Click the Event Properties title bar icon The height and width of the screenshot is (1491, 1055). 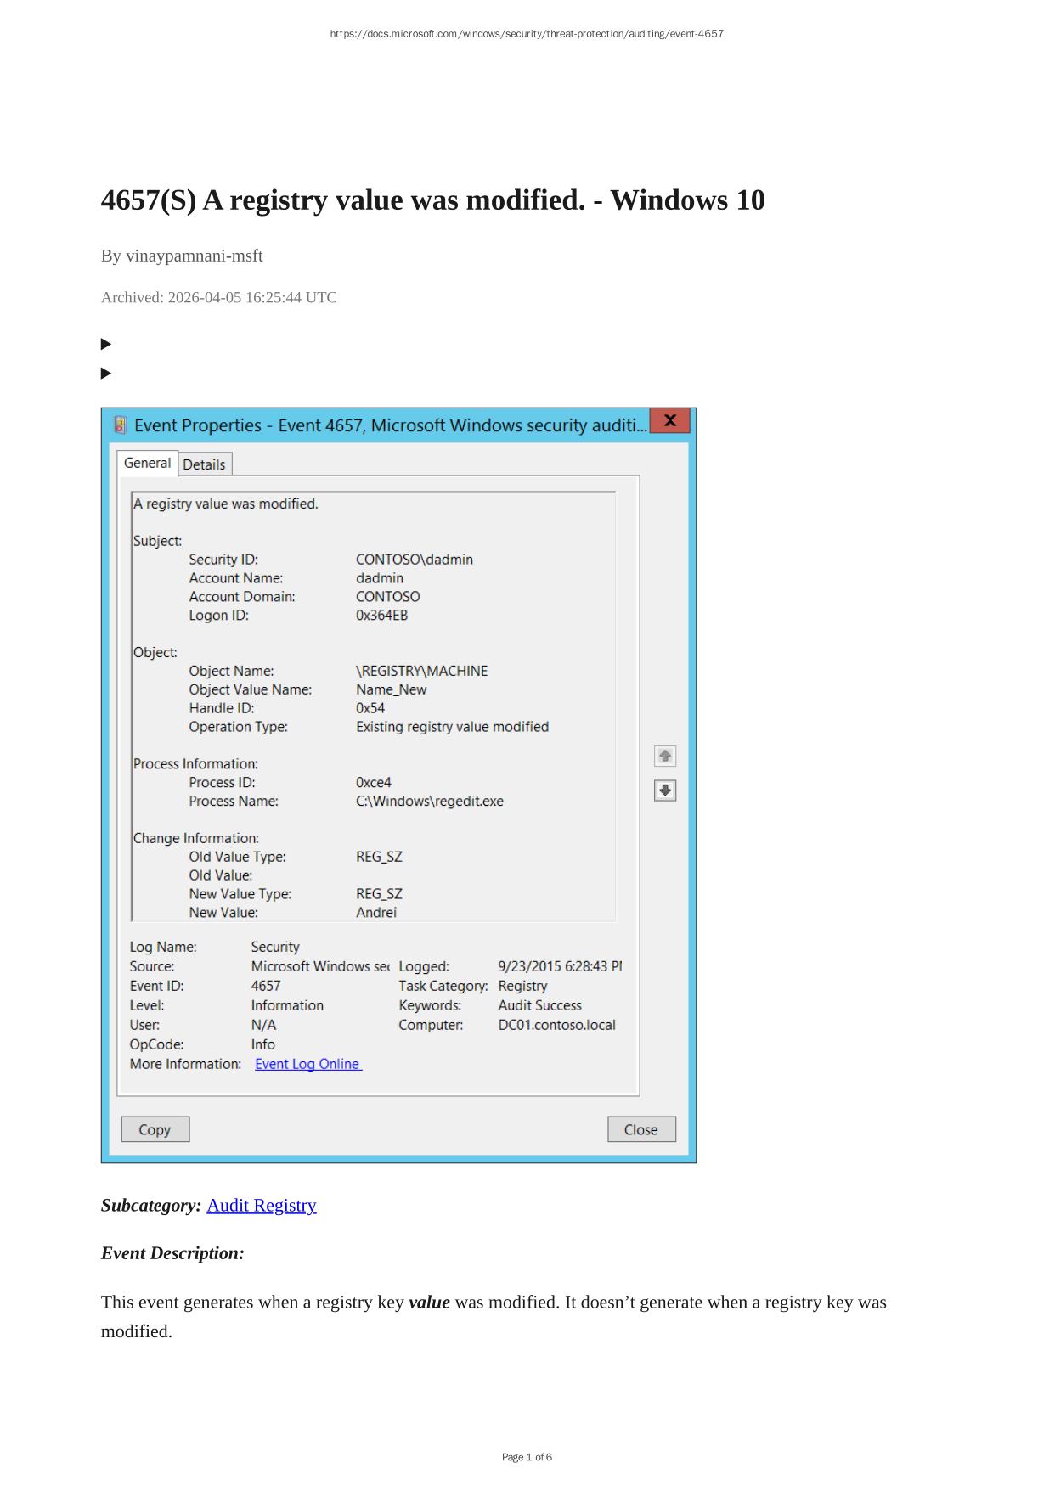click(121, 425)
